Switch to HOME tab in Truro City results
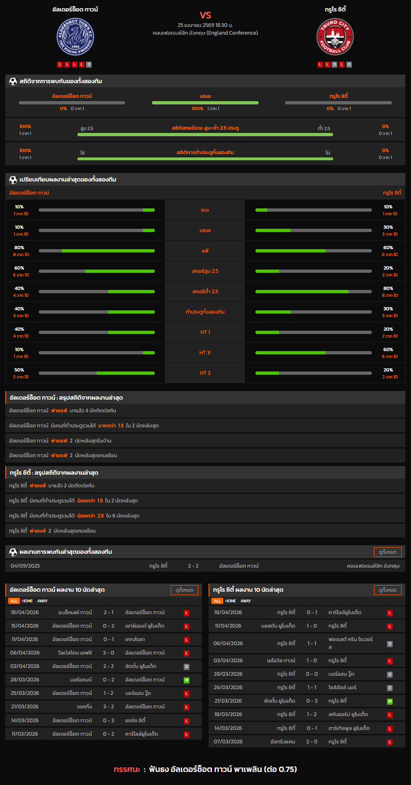Image resolution: width=411 pixels, height=785 pixels. pos(231,601)
